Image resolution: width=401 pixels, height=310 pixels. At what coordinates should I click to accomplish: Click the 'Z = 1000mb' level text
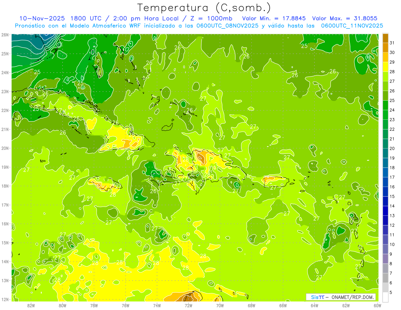click(x=211, y=18)
